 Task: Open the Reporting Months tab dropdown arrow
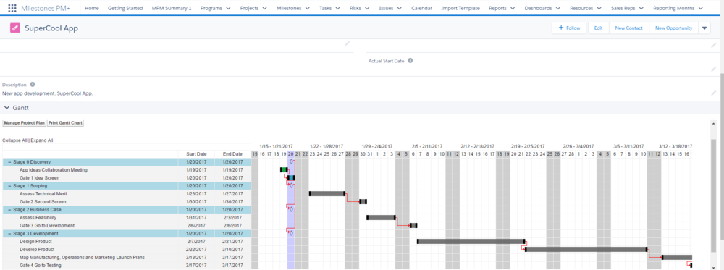tap(700, 8)
